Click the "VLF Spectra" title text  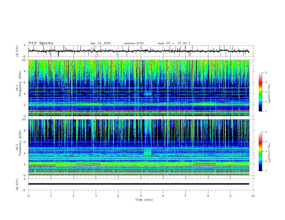[41, 43]
